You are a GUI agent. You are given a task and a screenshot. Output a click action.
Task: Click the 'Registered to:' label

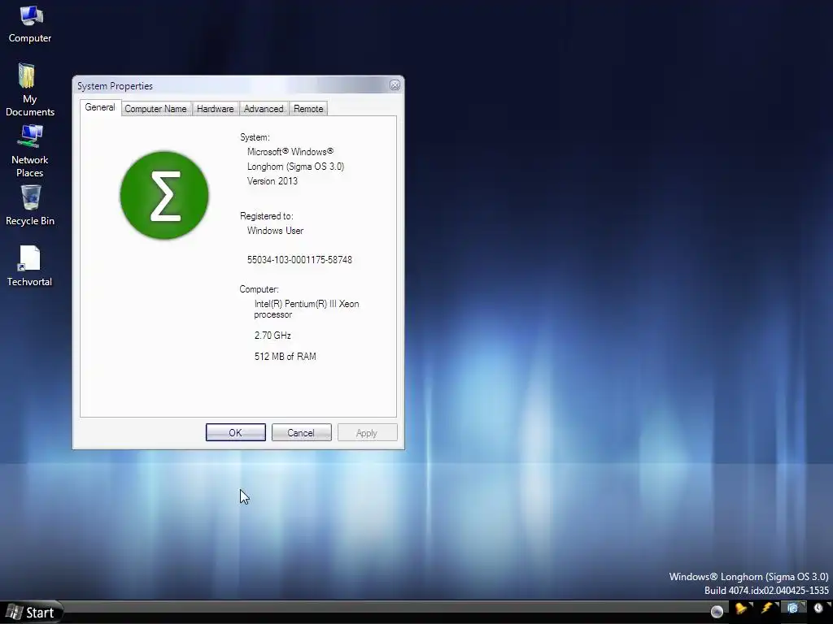coord(267,216)
